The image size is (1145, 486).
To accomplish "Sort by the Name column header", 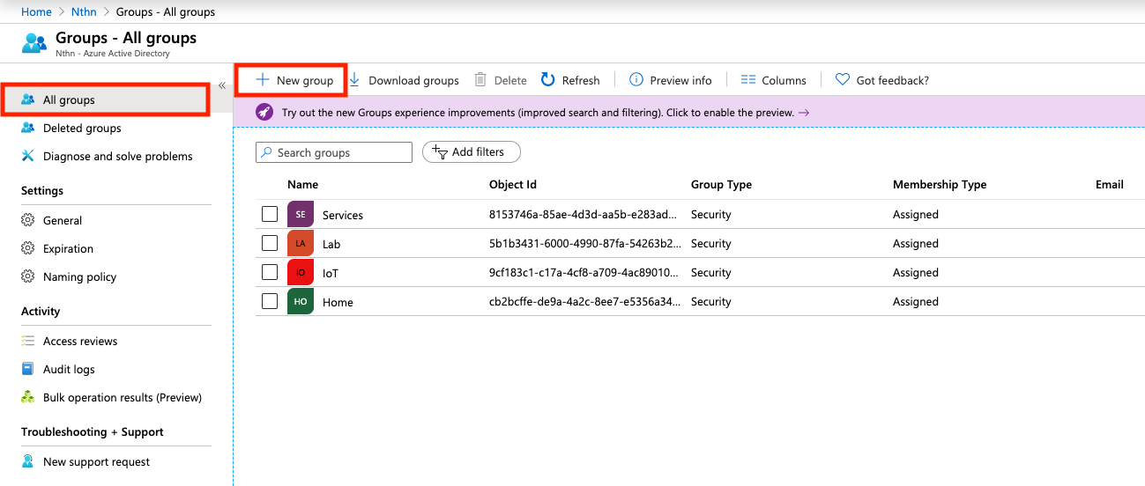I will [302, 185].
